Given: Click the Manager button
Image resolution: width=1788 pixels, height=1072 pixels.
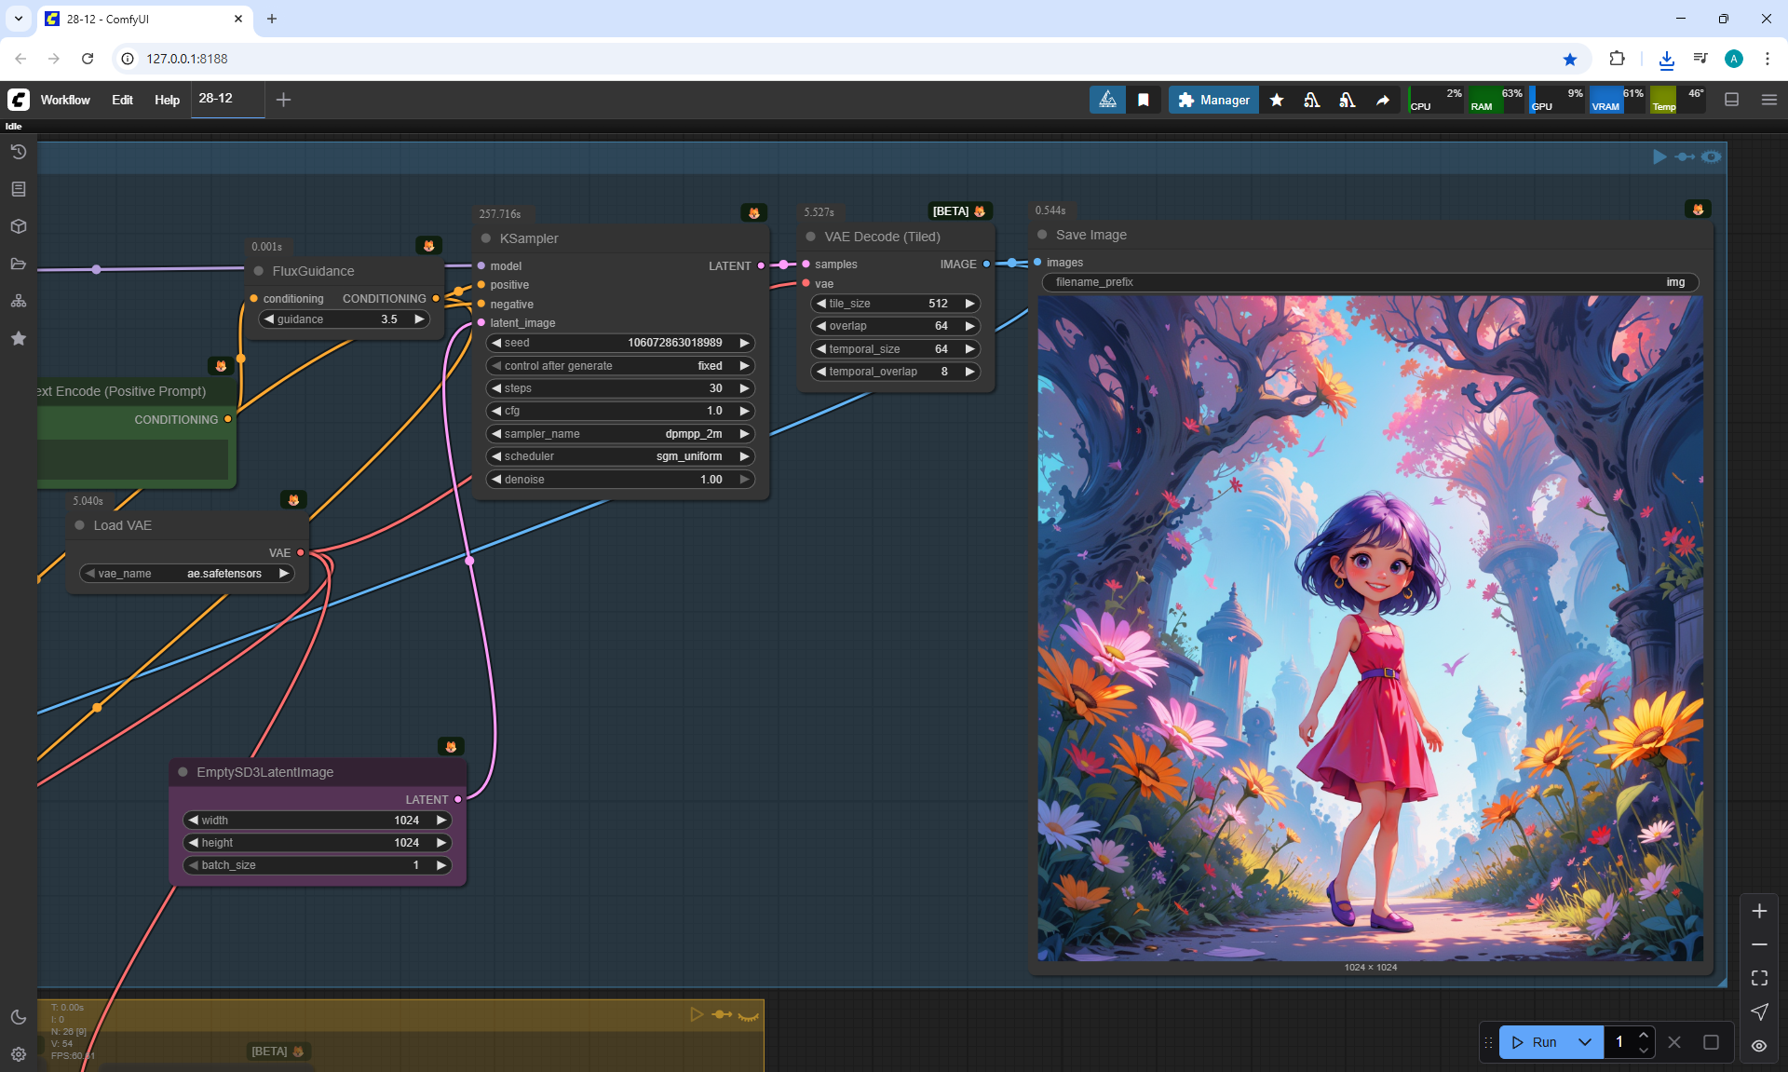Looking at the screenshot, I should click(x=1213, y=100).
